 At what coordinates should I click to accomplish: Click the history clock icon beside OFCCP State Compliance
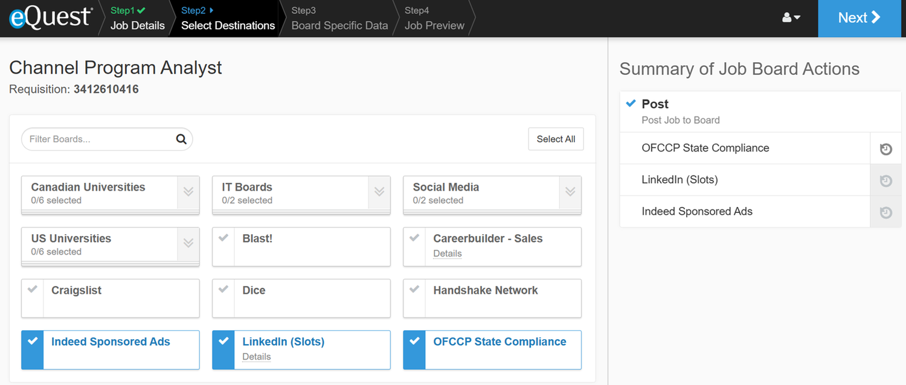click(885, 148)
